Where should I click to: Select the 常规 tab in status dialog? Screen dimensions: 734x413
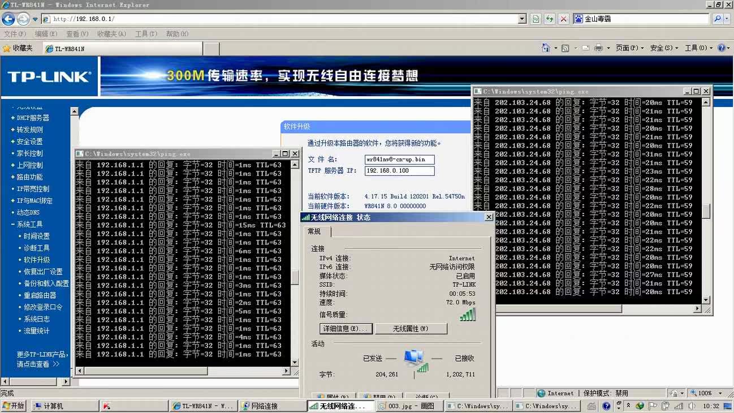pyautogui.click(x=314, y=231)
